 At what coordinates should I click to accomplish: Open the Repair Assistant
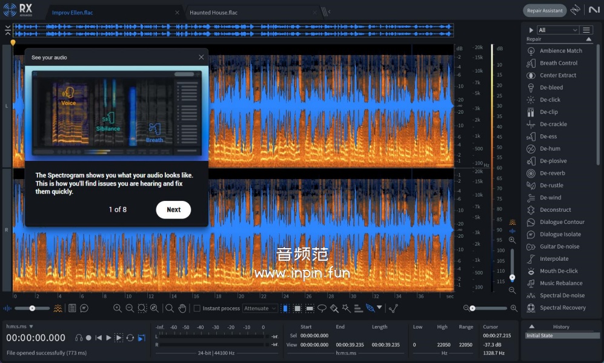545,10
